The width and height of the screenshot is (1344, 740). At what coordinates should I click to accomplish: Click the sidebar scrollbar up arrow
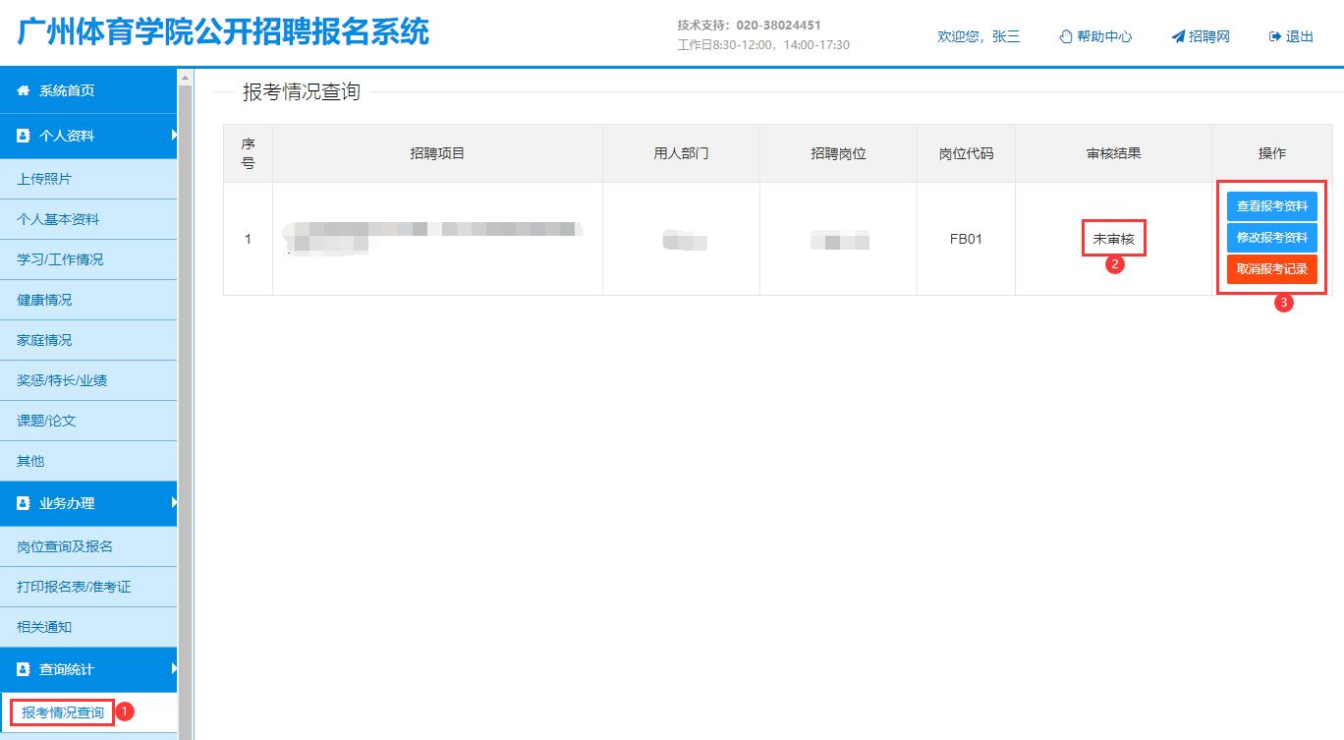tap(186, 77)
